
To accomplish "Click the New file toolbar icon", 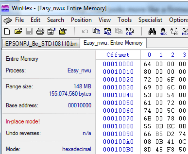I will tap(7, 31).
